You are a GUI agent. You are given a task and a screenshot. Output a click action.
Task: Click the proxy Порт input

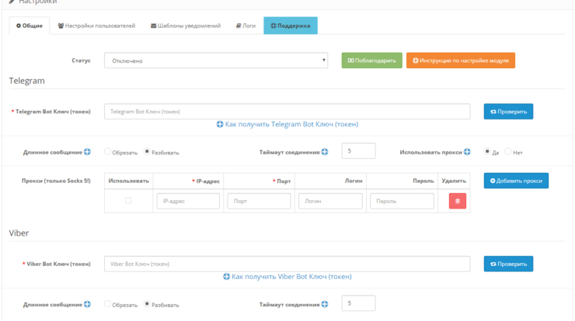(x=259, y=201)
